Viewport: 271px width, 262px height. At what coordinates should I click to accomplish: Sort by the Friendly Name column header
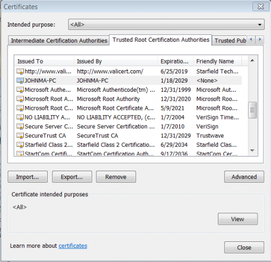(217, 61)
